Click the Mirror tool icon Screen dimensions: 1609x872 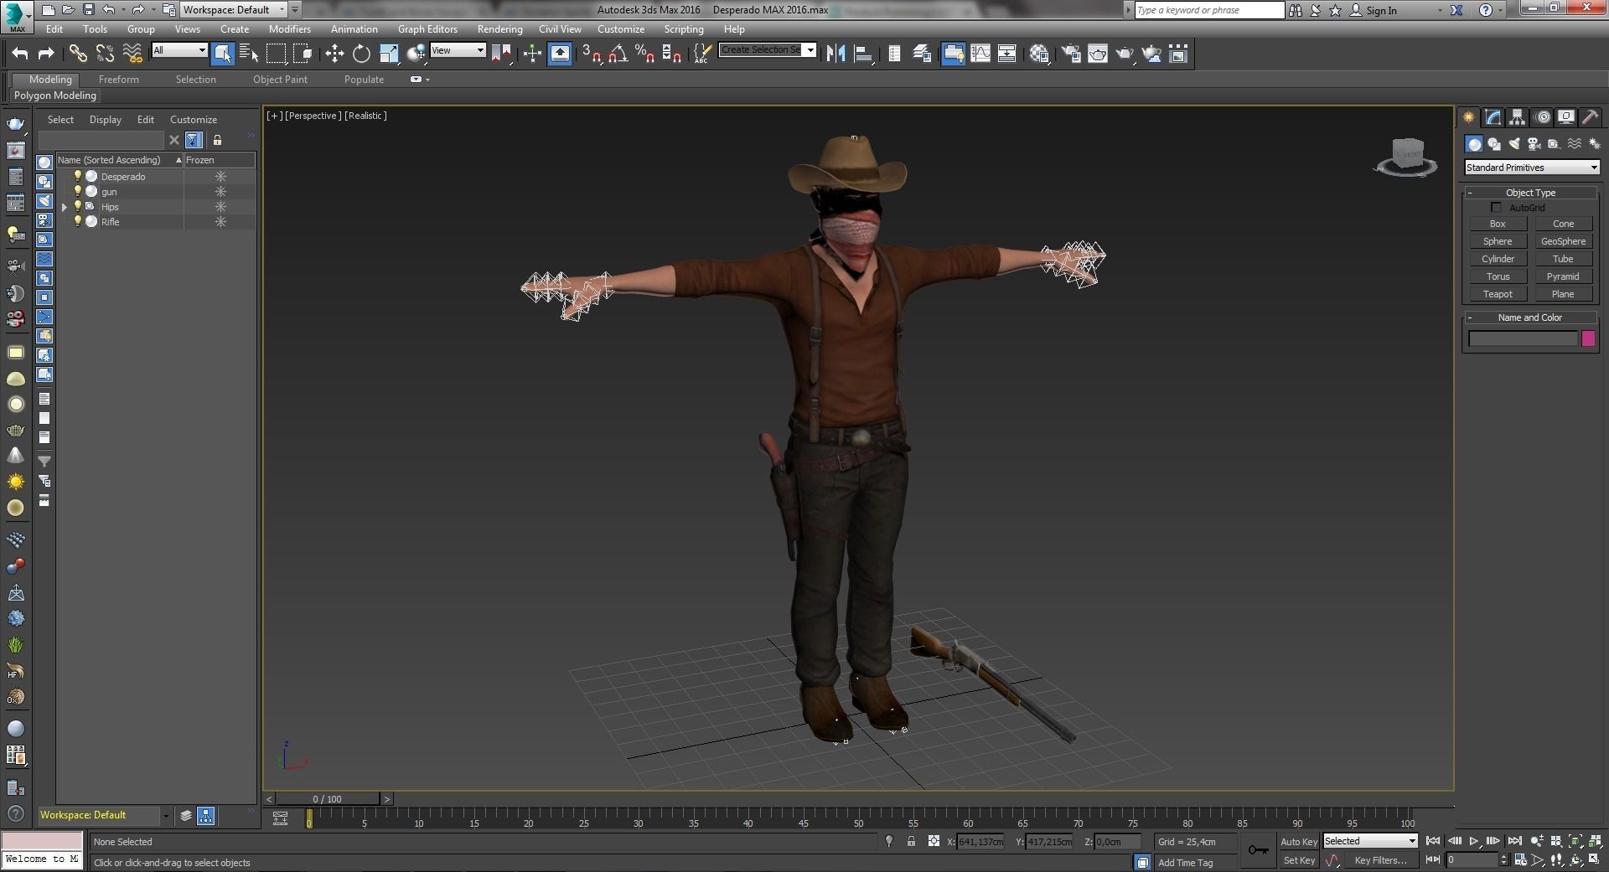tap(836, 54)
